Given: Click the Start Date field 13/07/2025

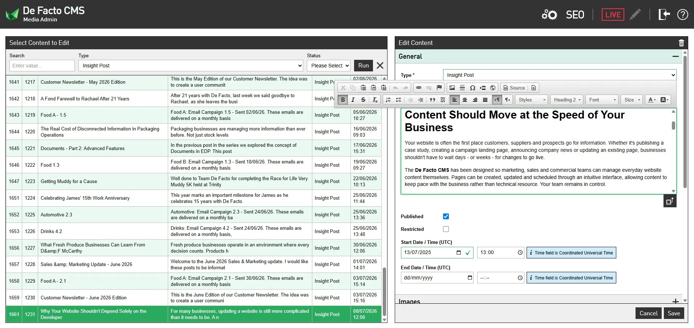Looking at the screenshot, I should 437,253.
